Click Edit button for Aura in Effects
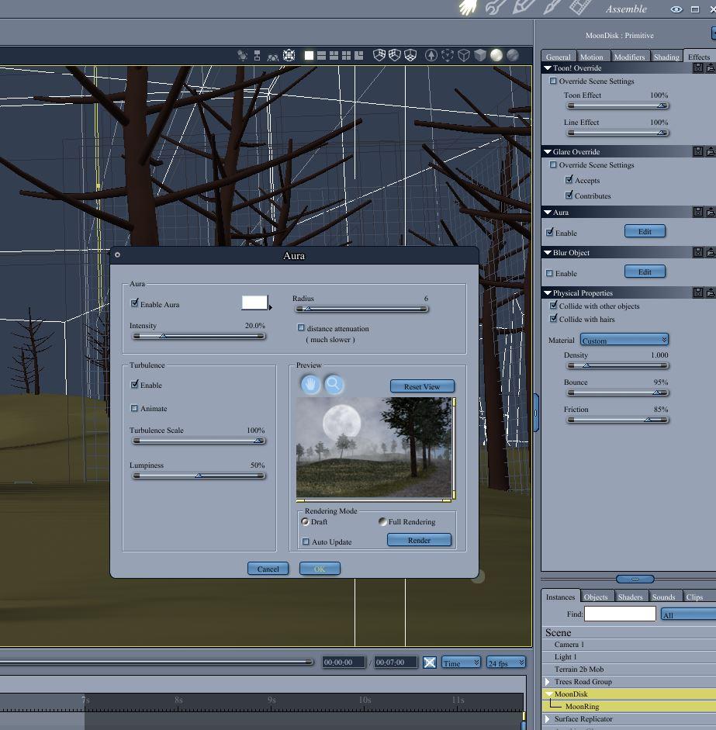This screenshot has height=730, width=716. [x=645, y=231]
